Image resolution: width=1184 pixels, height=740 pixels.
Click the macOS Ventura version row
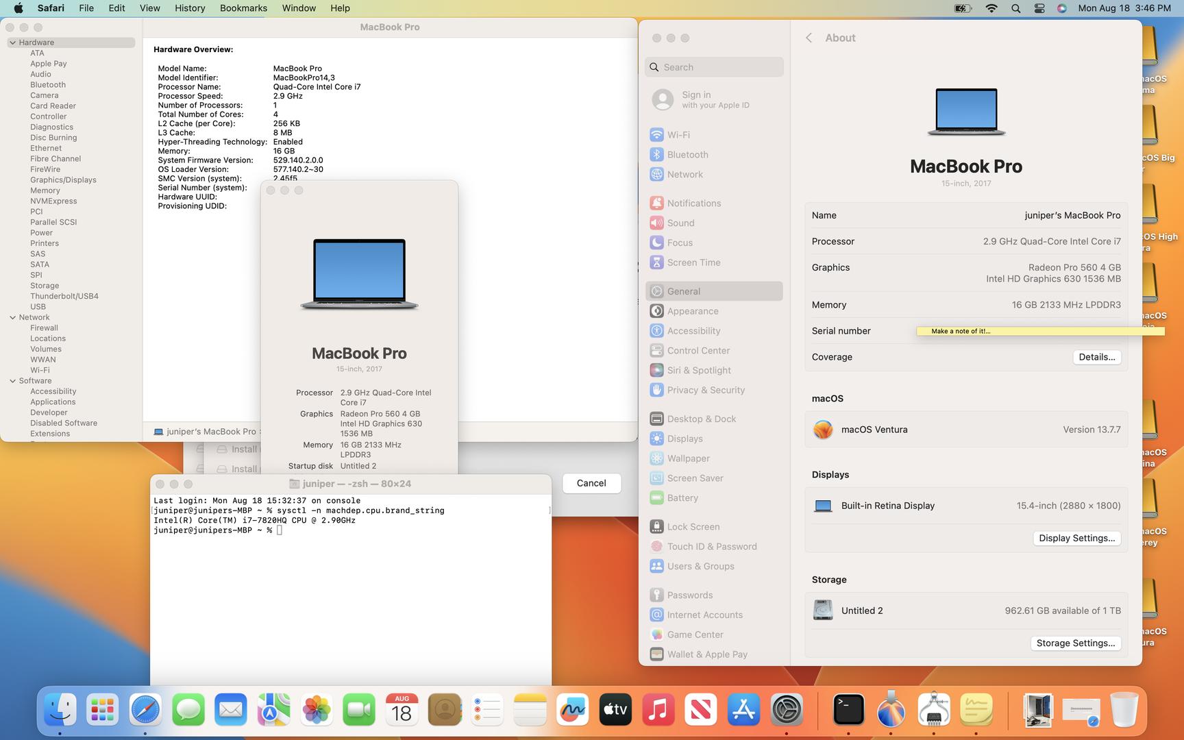pos(966,430)
